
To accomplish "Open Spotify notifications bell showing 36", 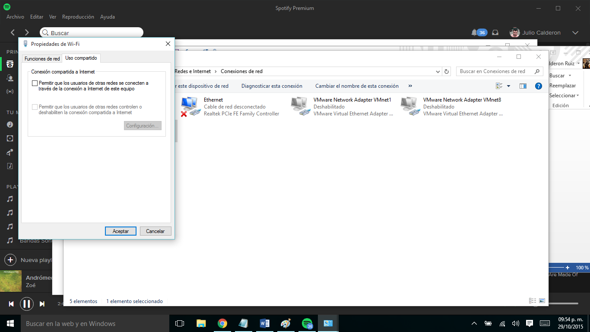I will [x=479, y=32].
